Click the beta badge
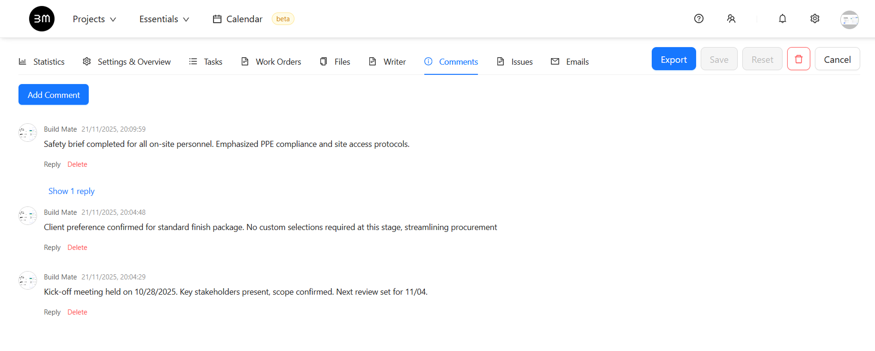Viewport: 875px width, 351px height. pyautogui.click(x=283, y=19)
